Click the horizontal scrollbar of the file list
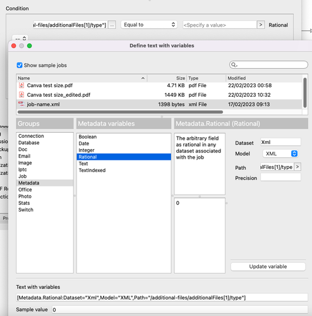 (120, 112)
